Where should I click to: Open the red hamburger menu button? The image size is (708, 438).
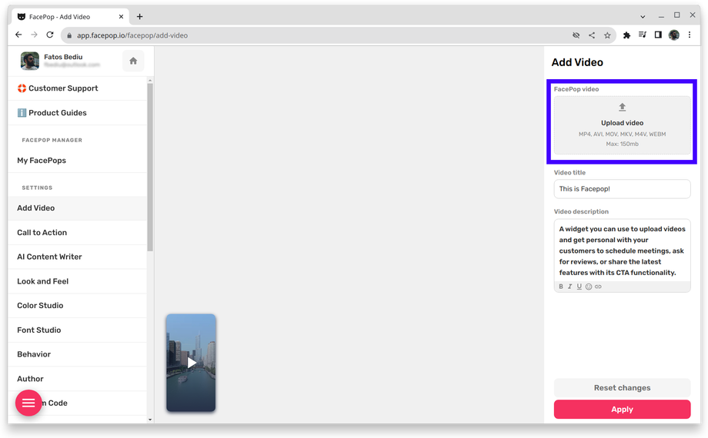(28, 403)
